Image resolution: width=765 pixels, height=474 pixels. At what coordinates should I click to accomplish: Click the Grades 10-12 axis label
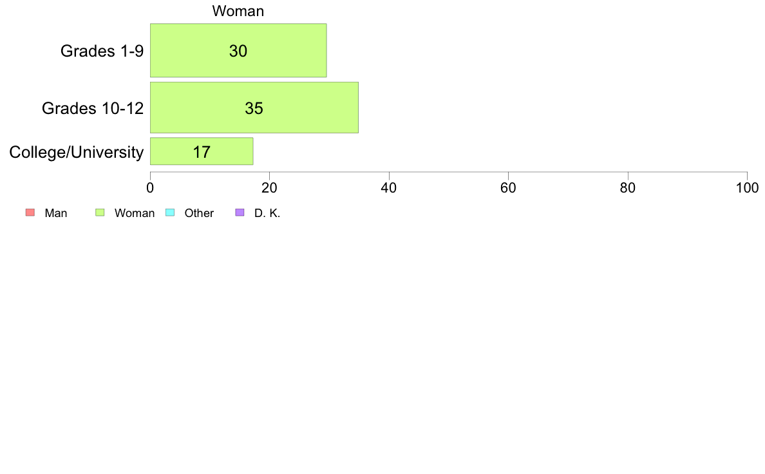coord(93,108)
